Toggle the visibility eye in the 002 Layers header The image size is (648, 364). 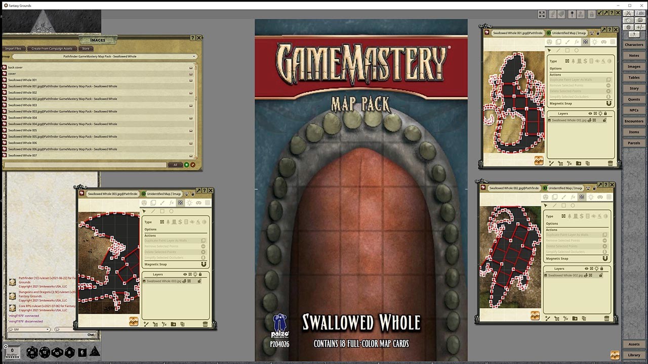coord(586,268)
